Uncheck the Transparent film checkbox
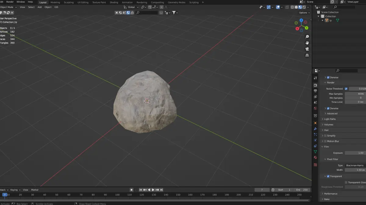Image resolution: width=366 pixels, height=205 pixels. pos(328,176)
